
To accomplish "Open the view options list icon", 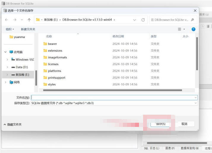I will (x=180, y=29).
